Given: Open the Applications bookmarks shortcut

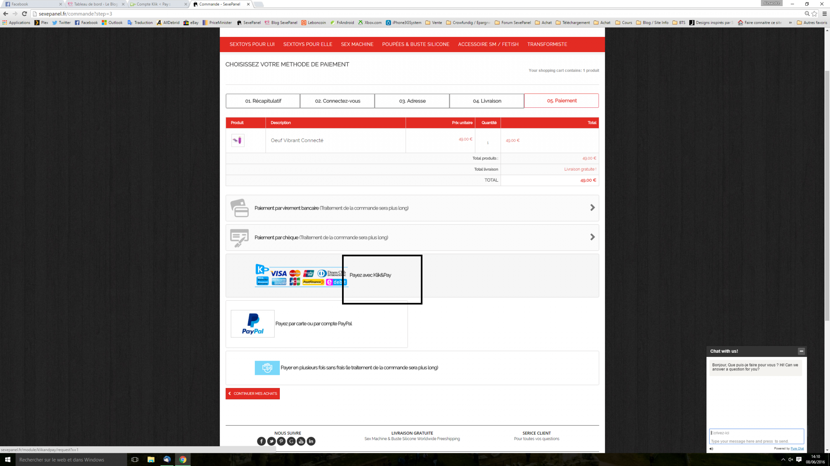Looking at the screenshot, I should (17, 23).
